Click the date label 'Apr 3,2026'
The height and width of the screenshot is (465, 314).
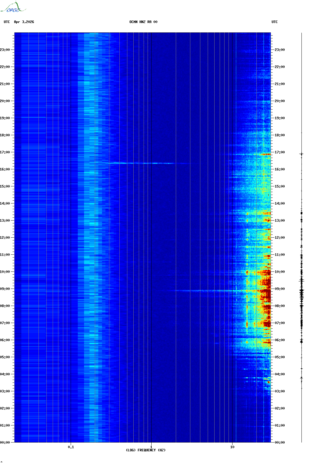(24, 22)
